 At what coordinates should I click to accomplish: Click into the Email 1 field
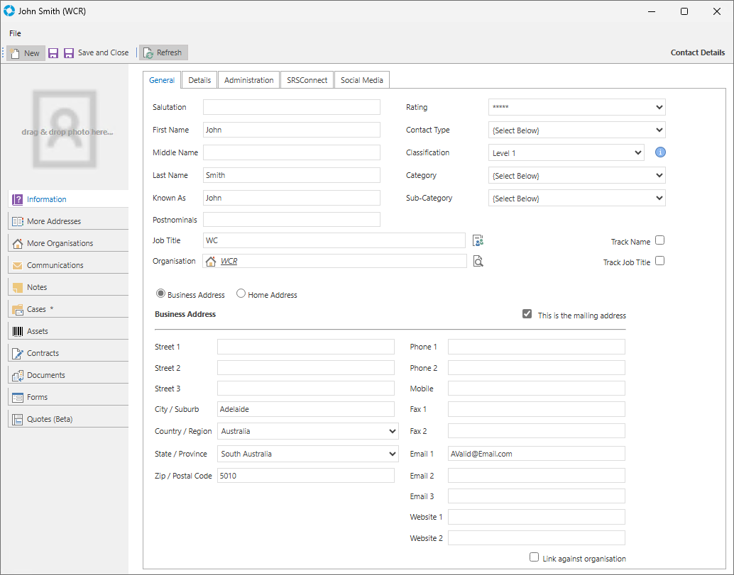536,454
